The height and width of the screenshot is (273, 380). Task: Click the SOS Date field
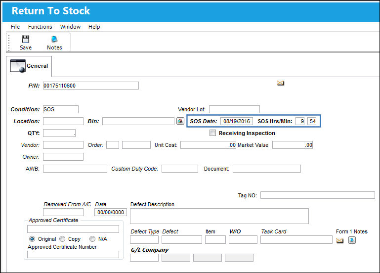point(237,121)
